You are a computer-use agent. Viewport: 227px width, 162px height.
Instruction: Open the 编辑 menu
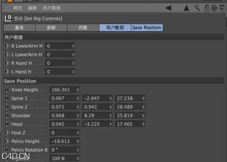point(32,8)
